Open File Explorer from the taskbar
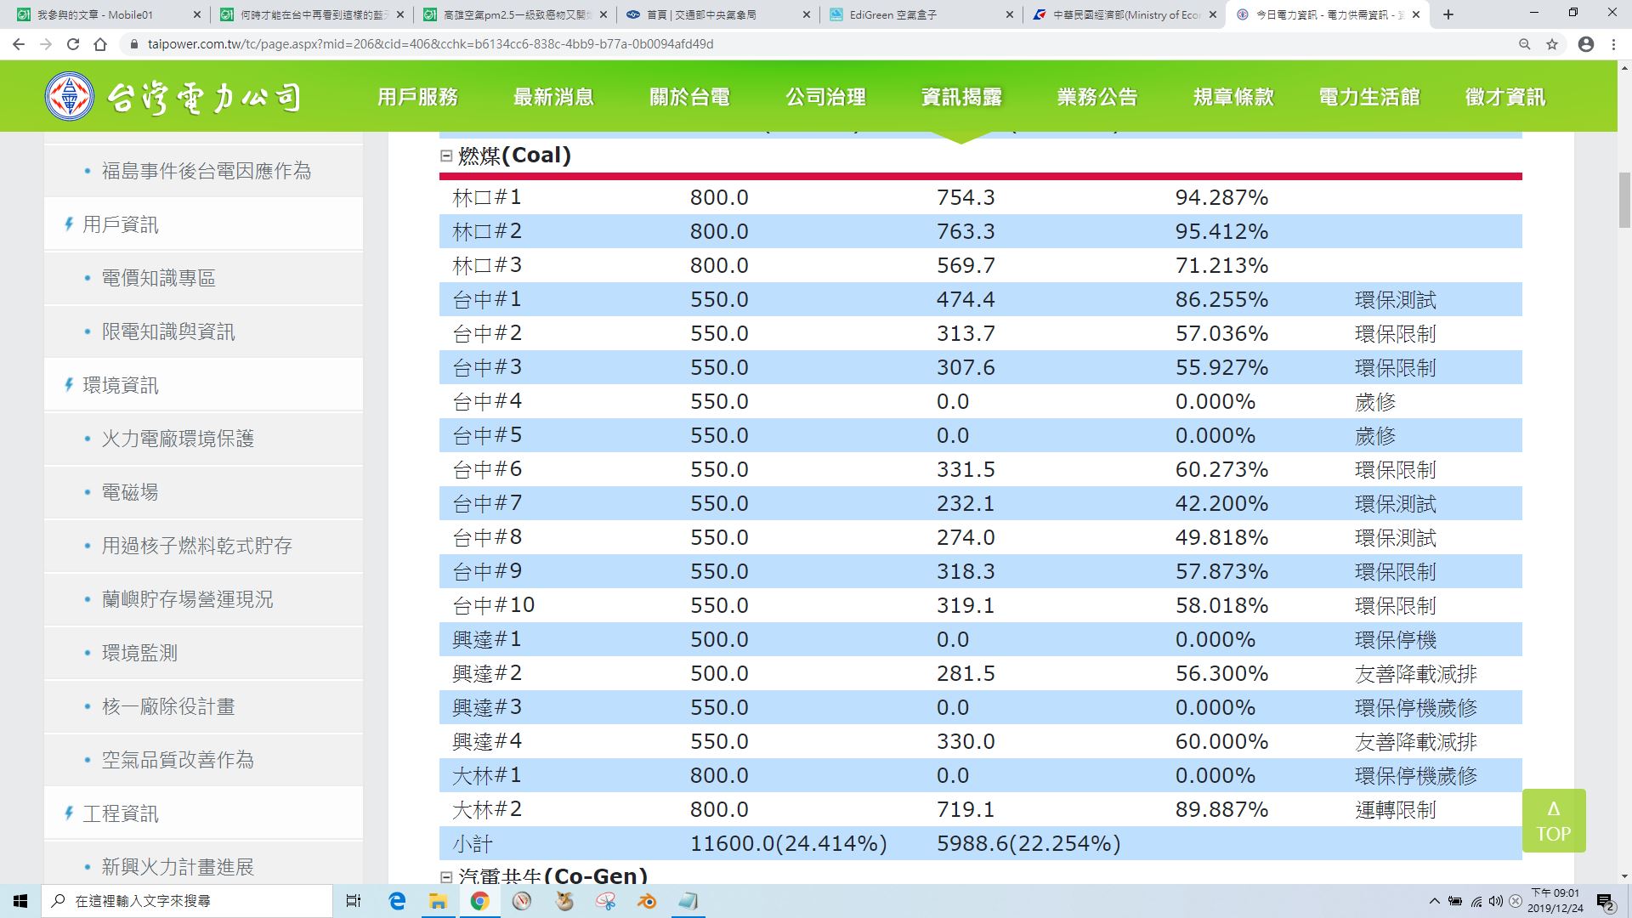The height and width of the screenshot is (918, 1632). pyautogui.click(x=438, y=901)
